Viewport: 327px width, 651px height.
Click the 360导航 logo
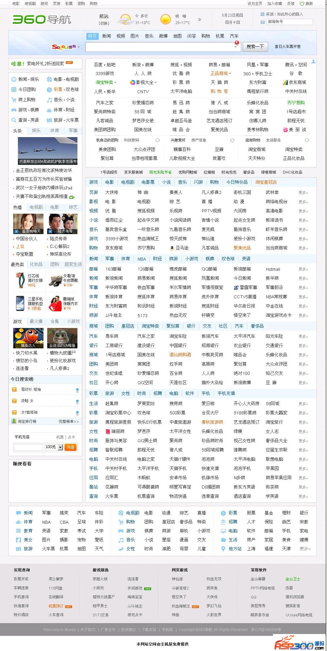click(42, 19)
